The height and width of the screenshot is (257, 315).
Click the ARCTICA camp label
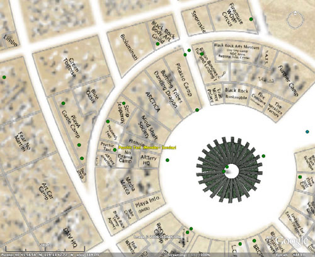(153, 102)
